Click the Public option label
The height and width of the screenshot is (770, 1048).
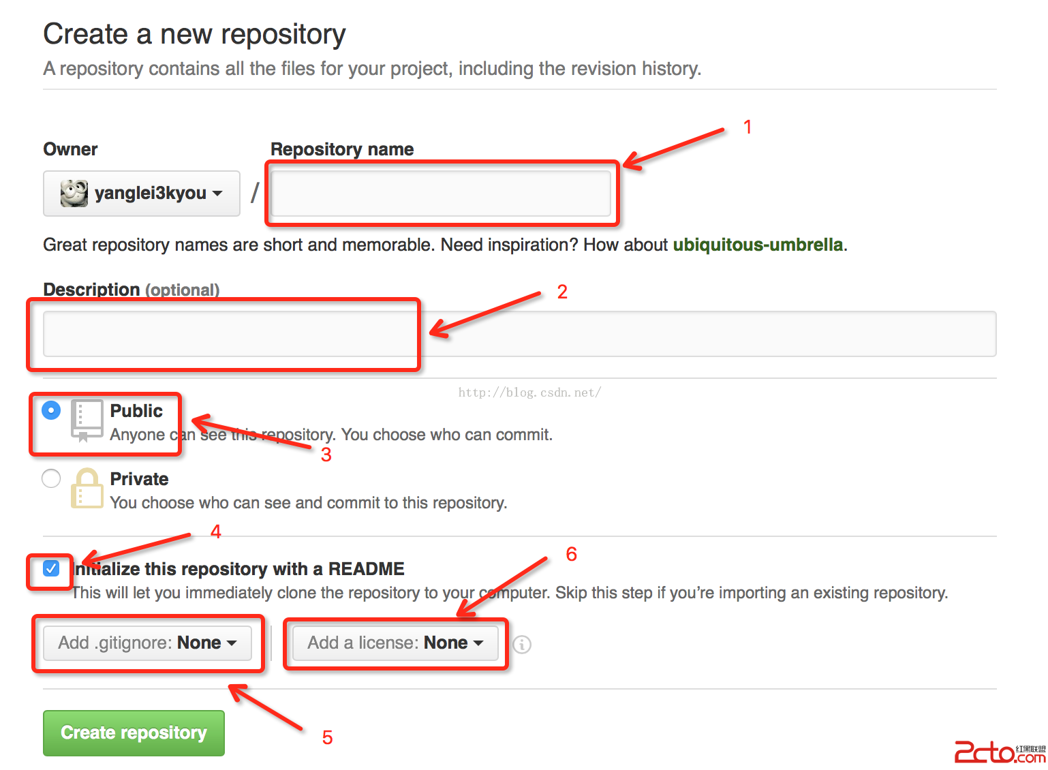(x=136, y=411)
